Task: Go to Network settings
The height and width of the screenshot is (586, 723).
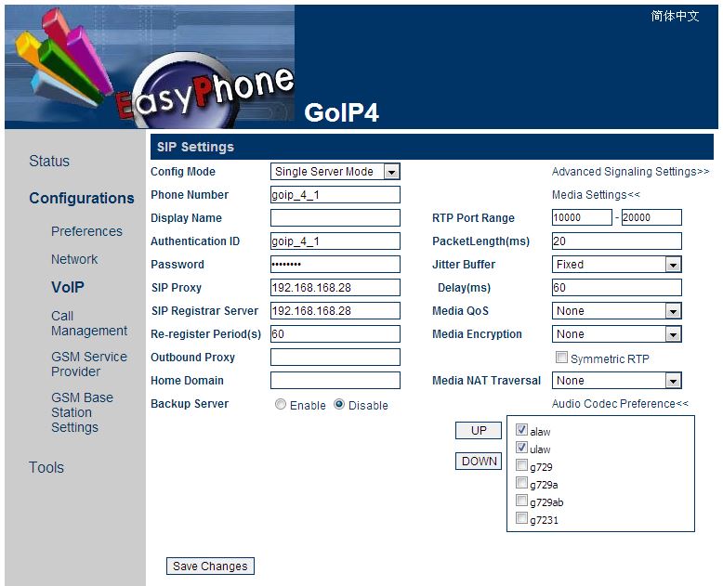Action: (x=74, y=259)
